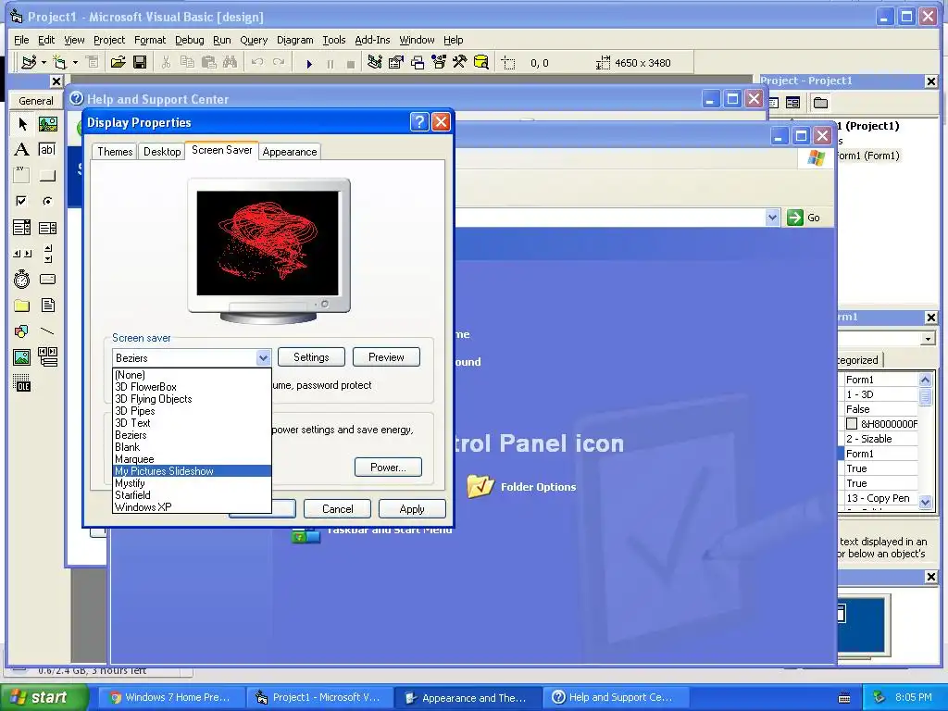Select the '13 - Copy Pen' property value
This screenshot has width=948, height=711.
[x=881, y=498]
